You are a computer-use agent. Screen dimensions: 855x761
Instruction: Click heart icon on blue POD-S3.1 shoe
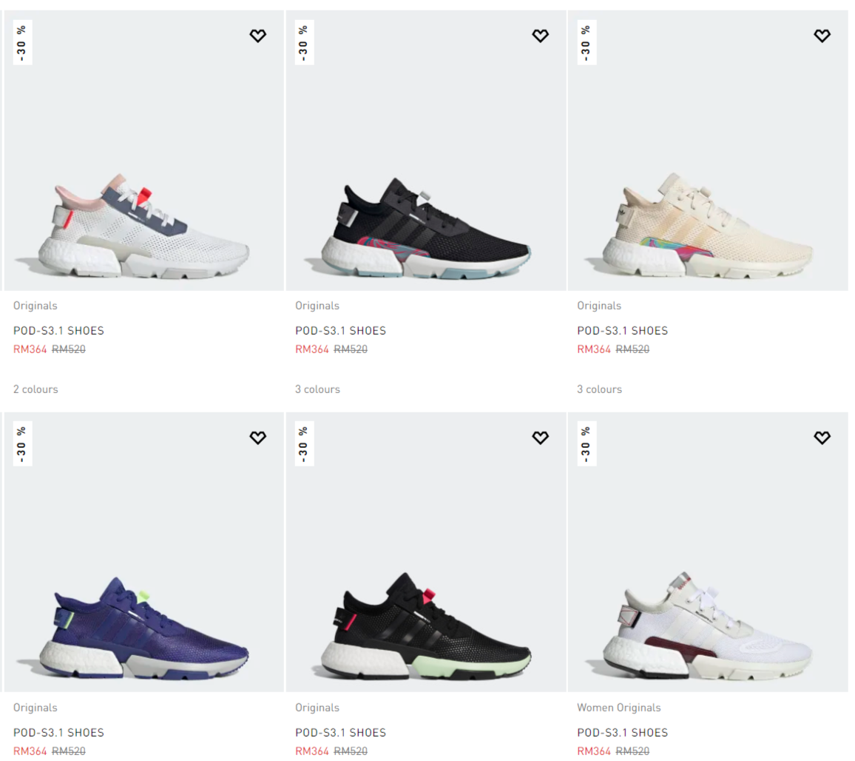pos(258,438)
